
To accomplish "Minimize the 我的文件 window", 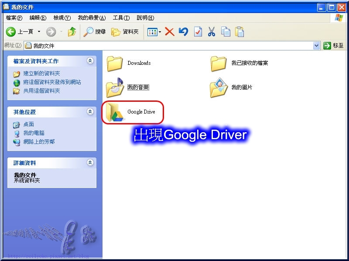I will pyautogui.click(x=321, y=7).
